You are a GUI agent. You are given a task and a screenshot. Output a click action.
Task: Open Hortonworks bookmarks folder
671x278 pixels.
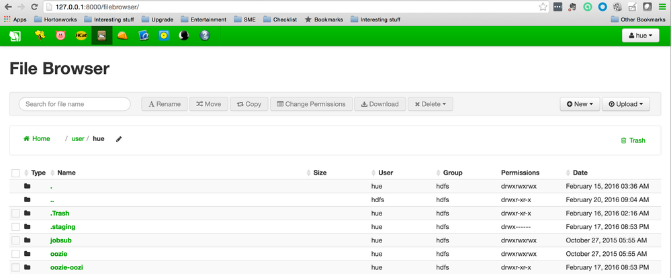pyautogui.click(x=60, y=19)
